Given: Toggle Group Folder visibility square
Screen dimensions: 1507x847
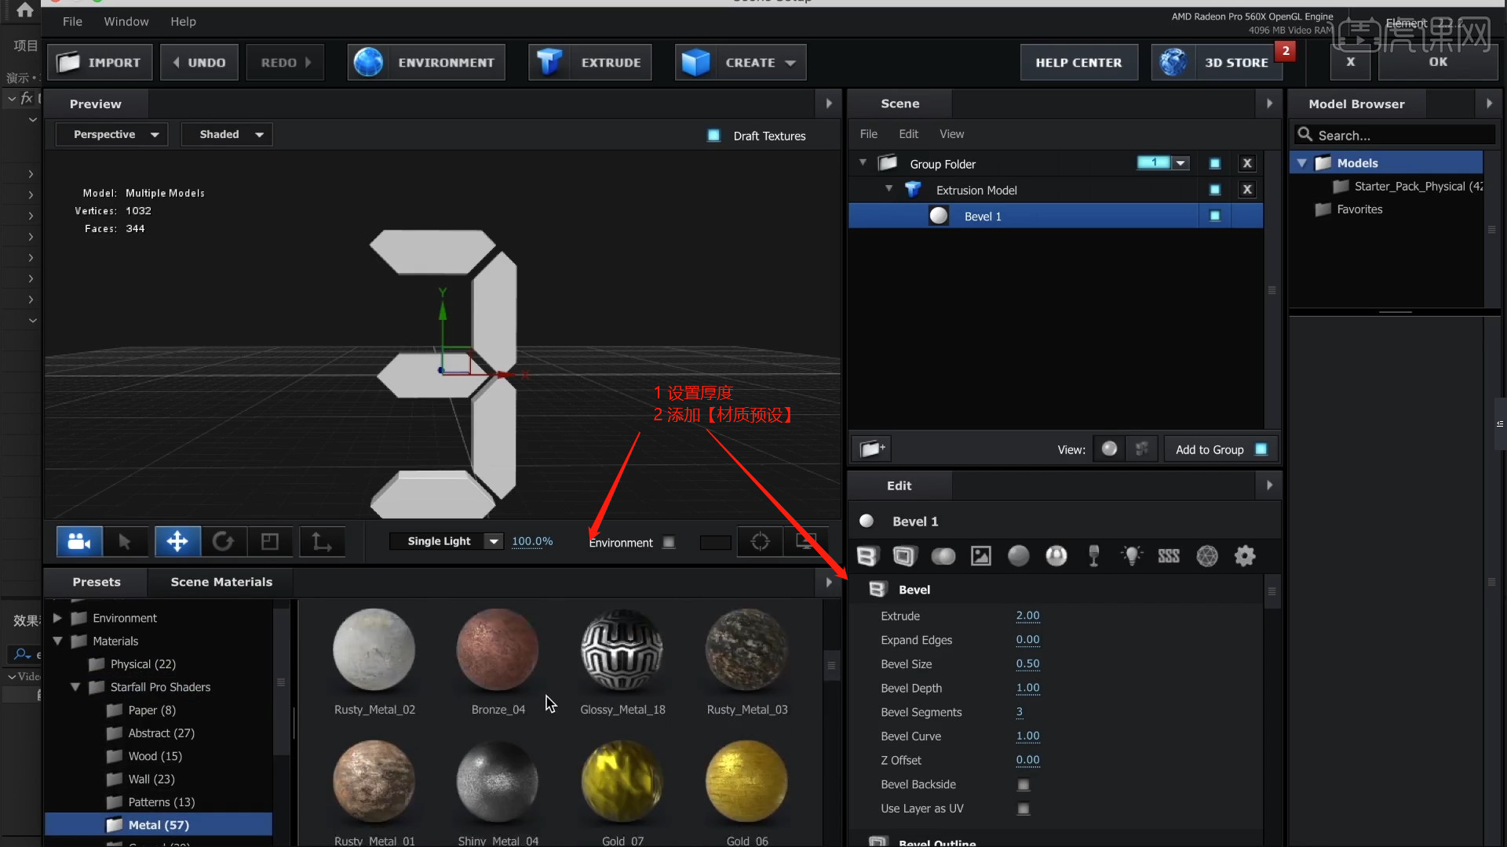Looking at the screenshot, I should tap(1215, 163).
